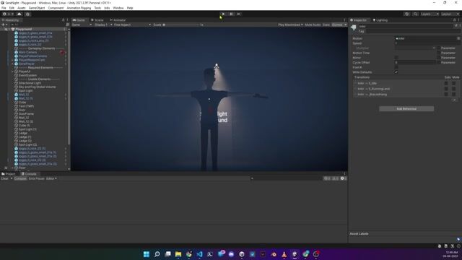Open Windows Start menu

coord(147,254)
